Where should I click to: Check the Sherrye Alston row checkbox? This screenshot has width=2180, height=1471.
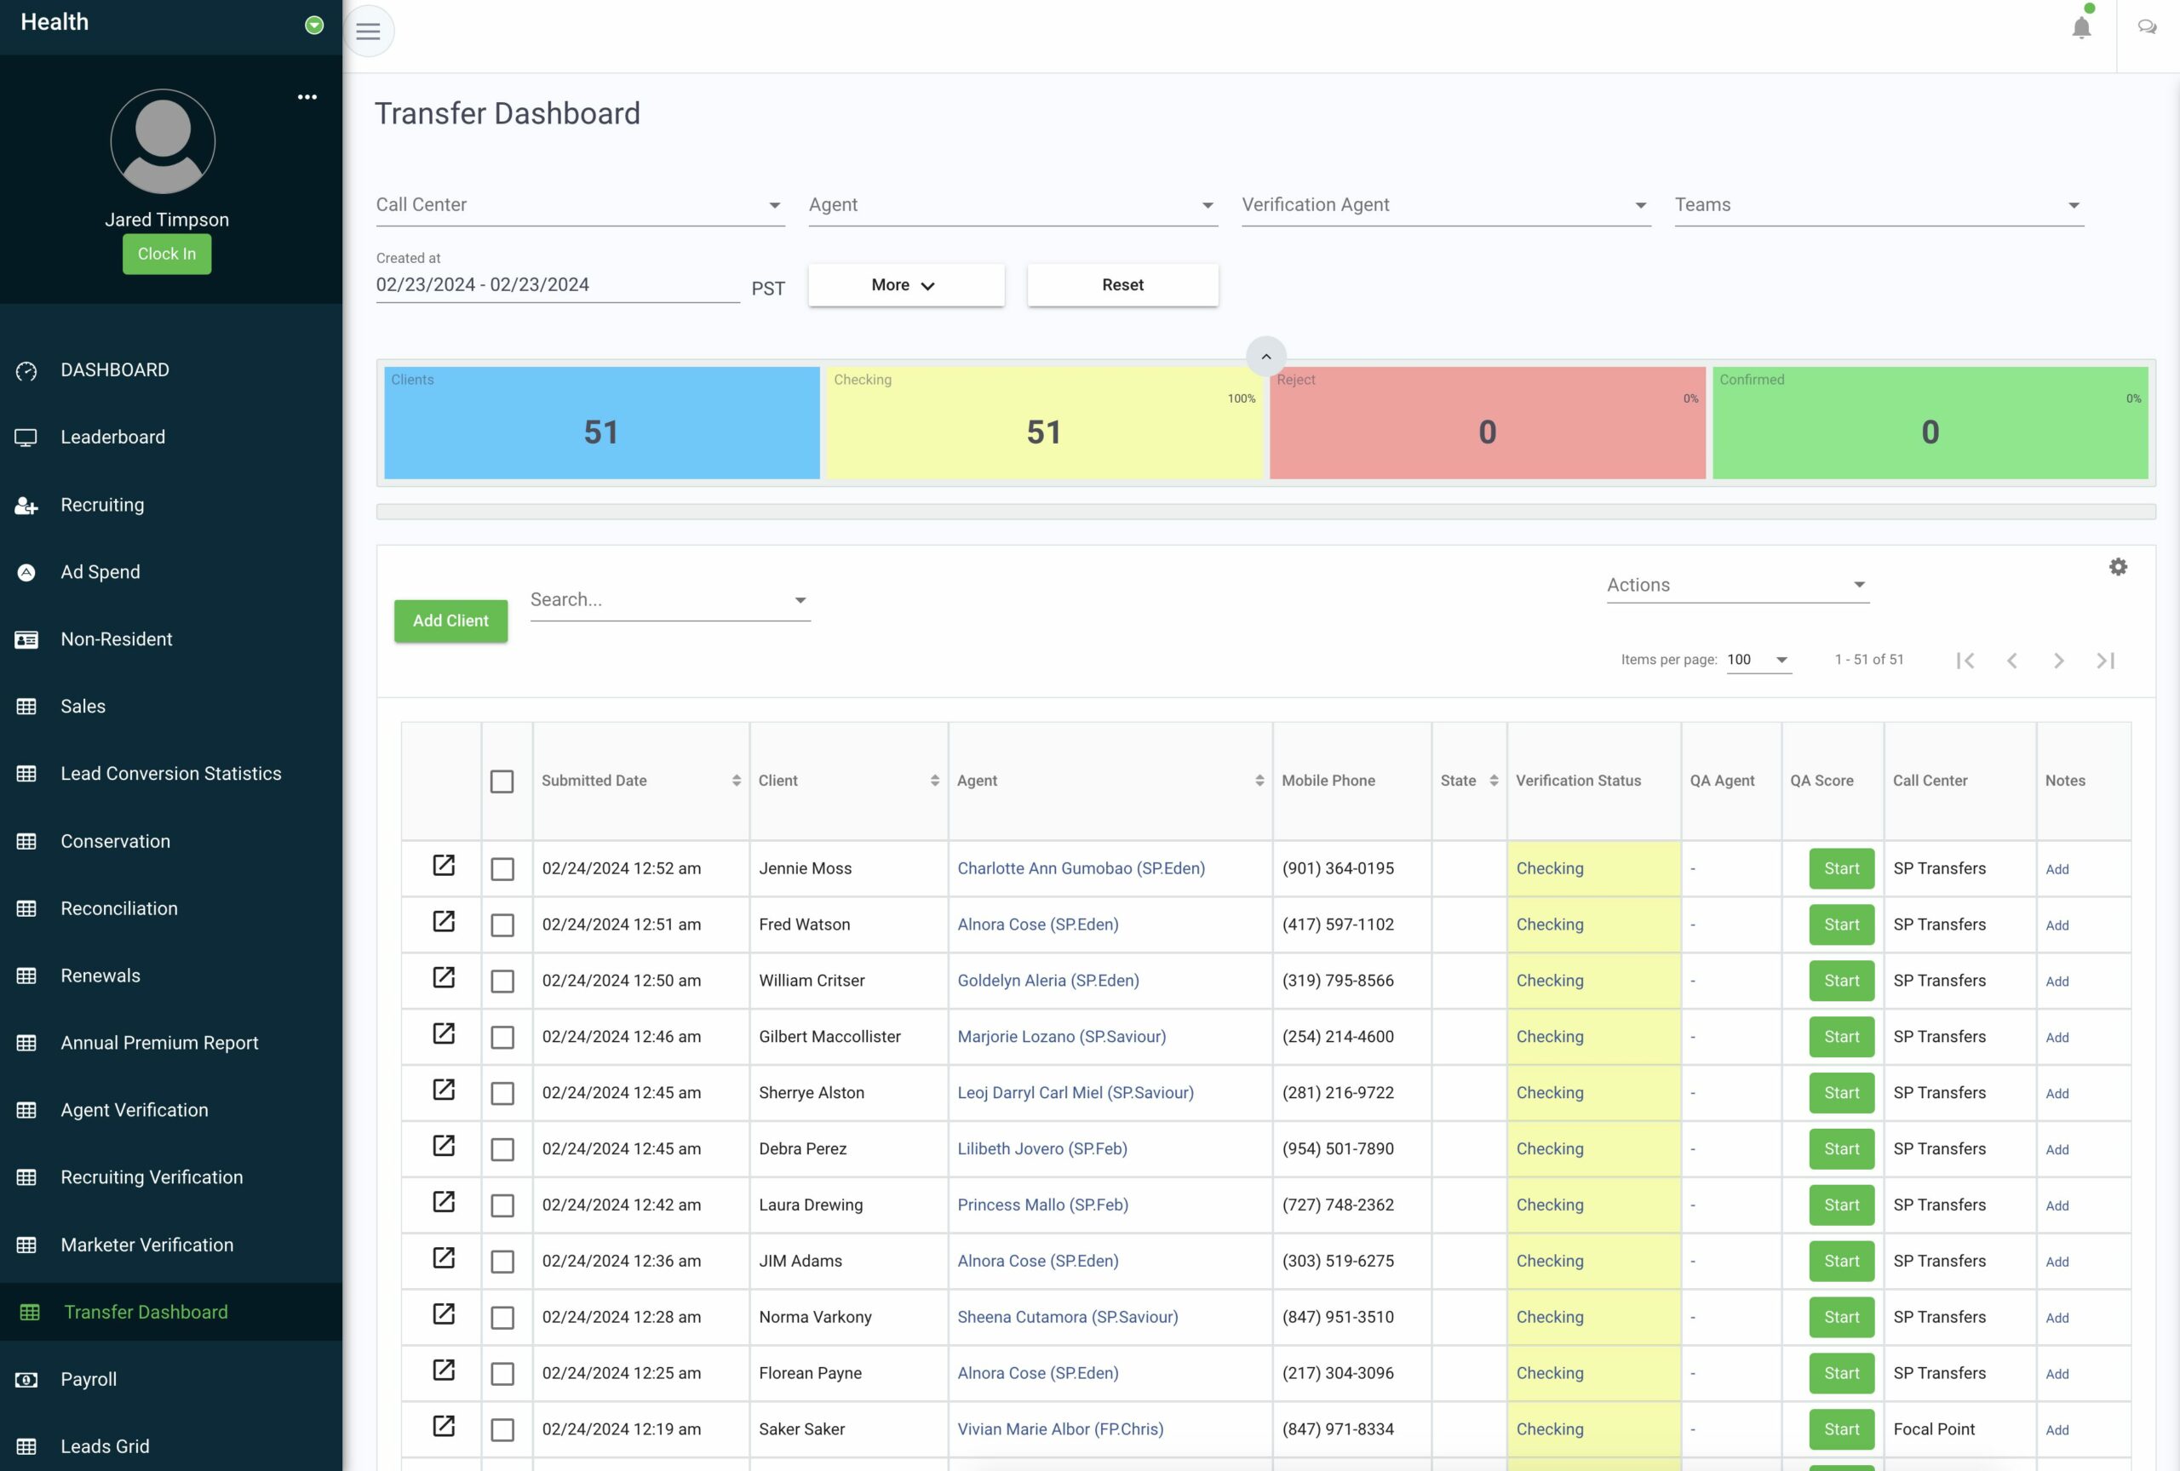pos(502,1093)
